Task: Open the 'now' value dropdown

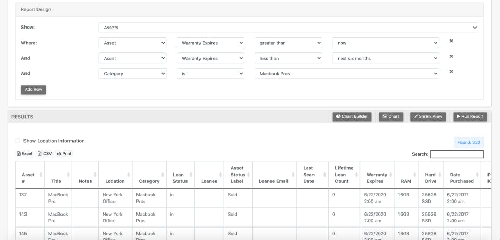Action: [385, 43]
